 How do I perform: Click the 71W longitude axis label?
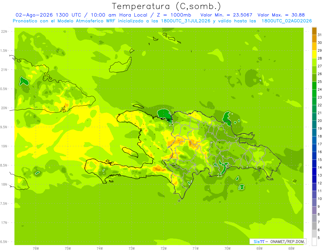coord(195,248)
